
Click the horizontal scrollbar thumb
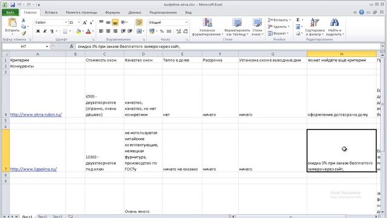pyautogui.click(x=291, y=216)
